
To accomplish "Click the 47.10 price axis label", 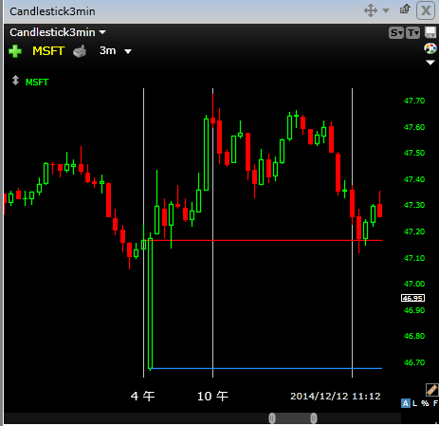I will pyautogui.click(x=414, y=258).
